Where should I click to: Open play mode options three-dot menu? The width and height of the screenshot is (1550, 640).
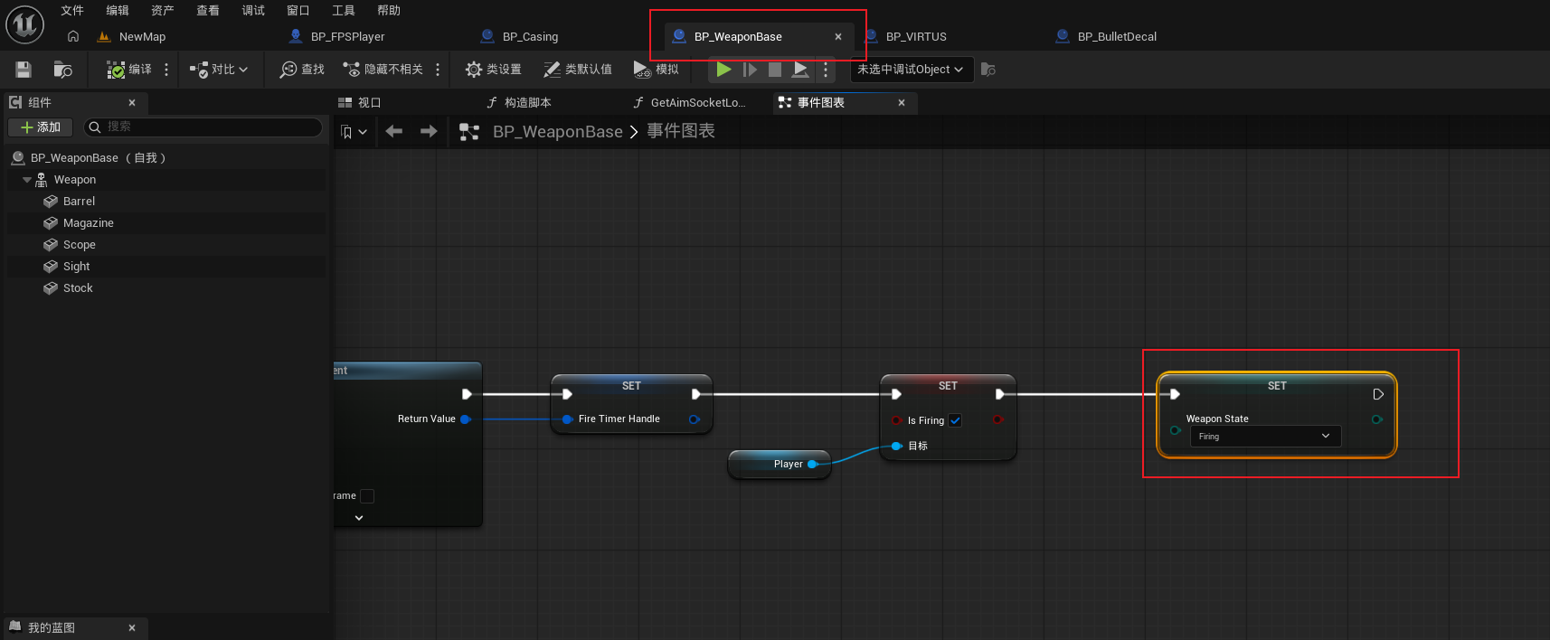click(825, 70)
